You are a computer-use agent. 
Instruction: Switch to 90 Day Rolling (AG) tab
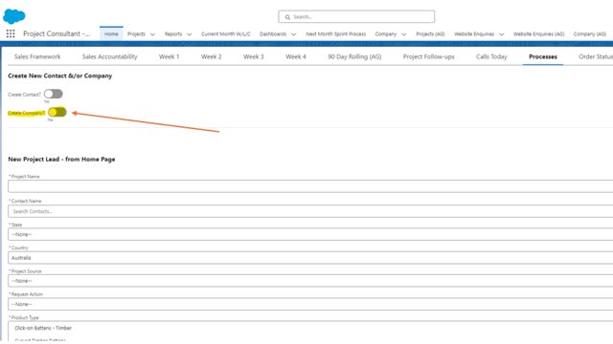click(x=354, y=56)
